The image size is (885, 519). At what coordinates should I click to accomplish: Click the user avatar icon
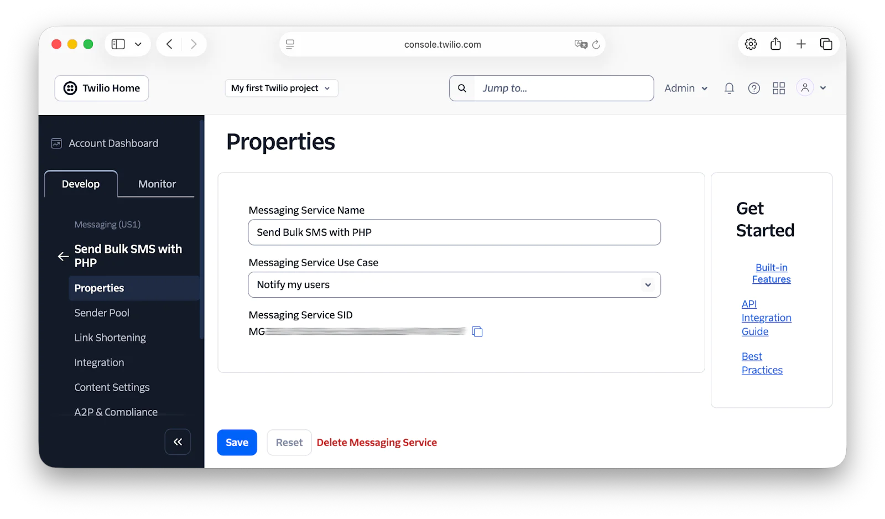[805, 87]
